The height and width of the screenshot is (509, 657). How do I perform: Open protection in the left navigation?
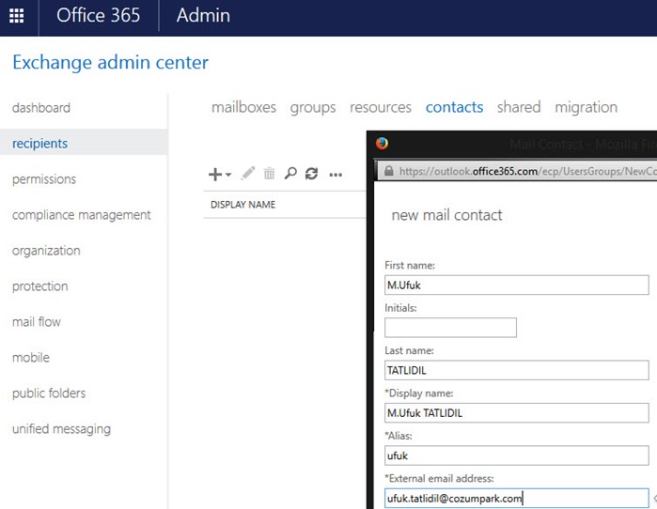tap(39, 286)
